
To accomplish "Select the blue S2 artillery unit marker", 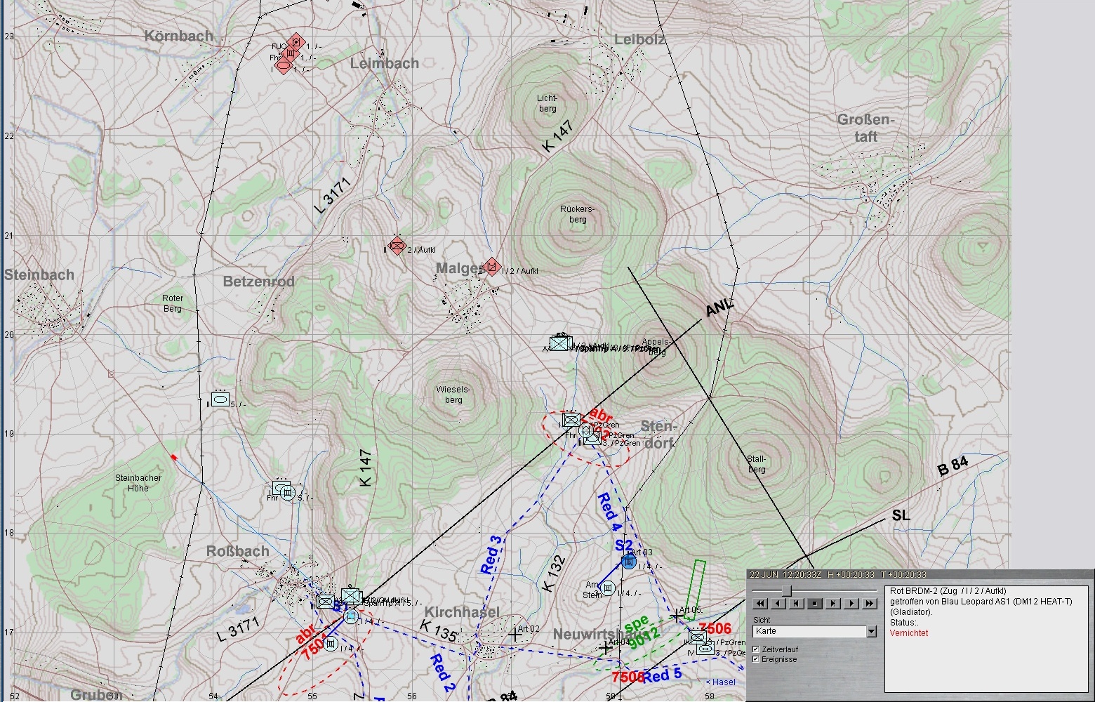I will coord(629,561).
